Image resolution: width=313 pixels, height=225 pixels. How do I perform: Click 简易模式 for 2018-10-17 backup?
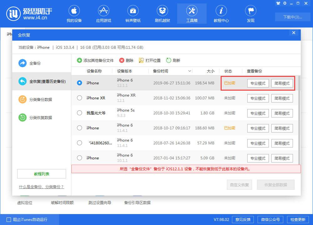[282, 128]
